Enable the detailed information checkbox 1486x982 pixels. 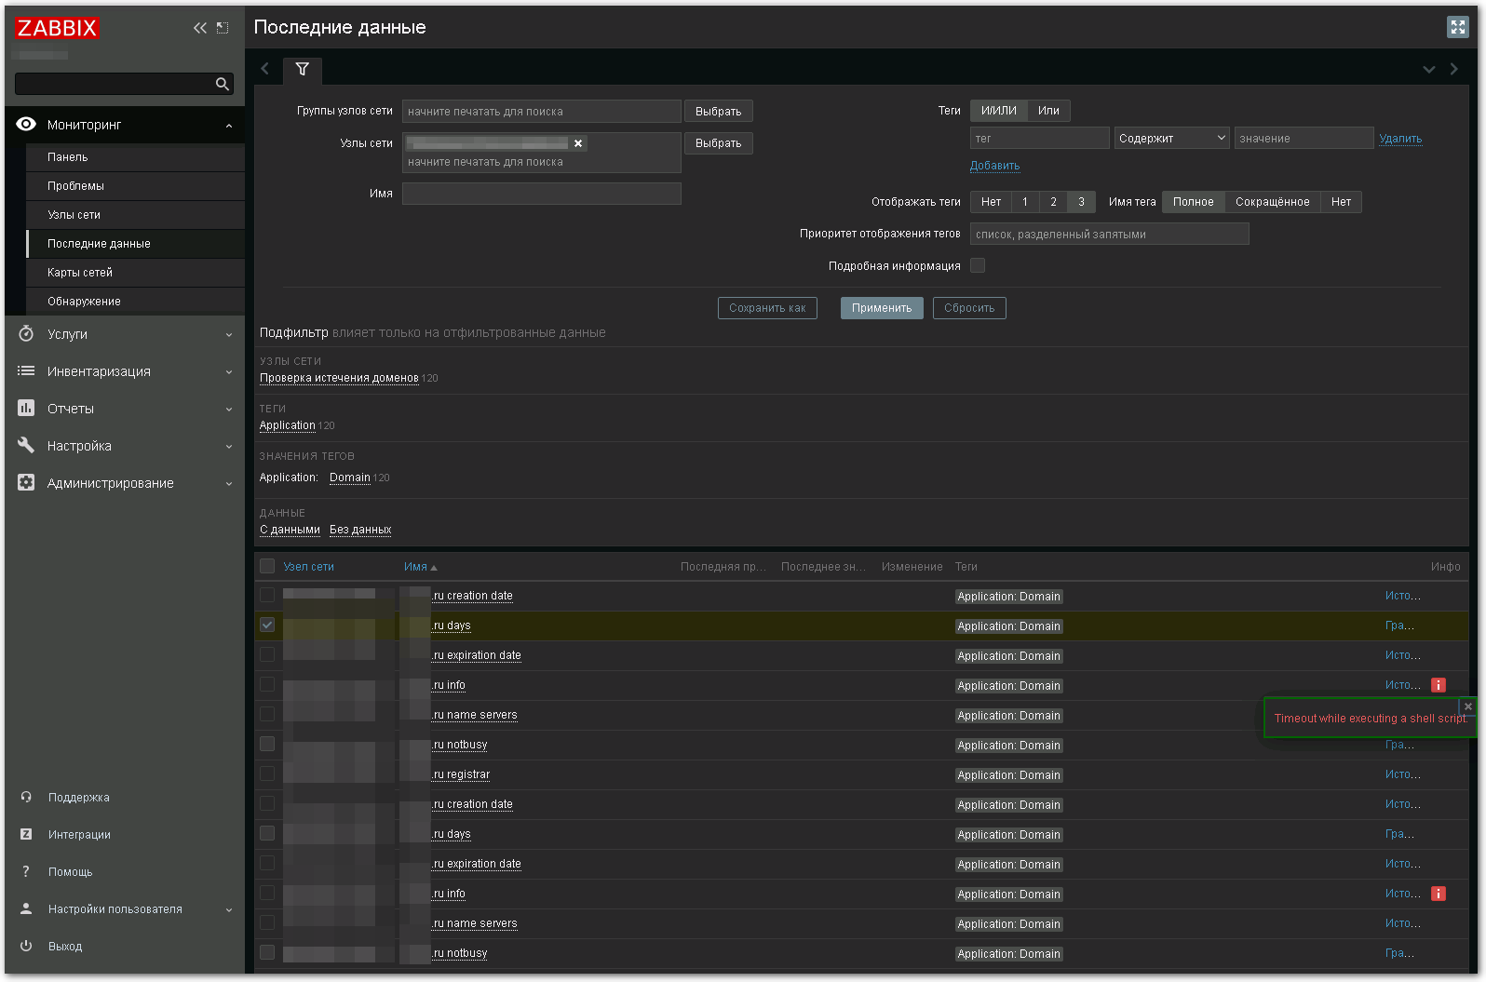[x=978, y=265]
